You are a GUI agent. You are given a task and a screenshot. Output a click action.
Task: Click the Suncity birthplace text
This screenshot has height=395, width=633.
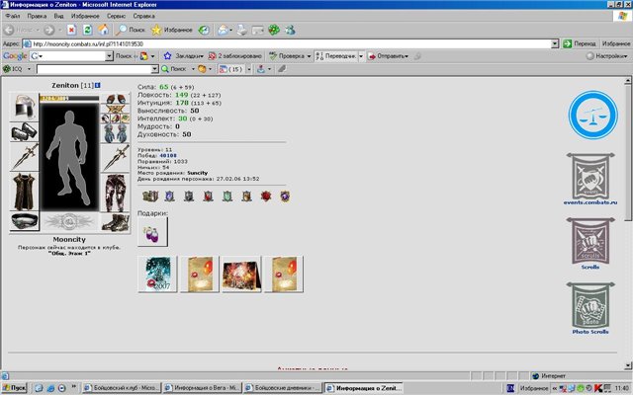198,173
